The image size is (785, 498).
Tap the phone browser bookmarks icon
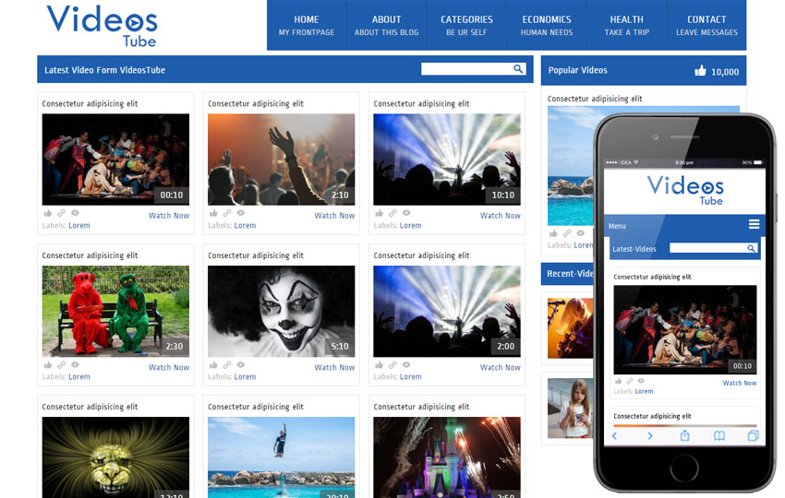point(719,436)
